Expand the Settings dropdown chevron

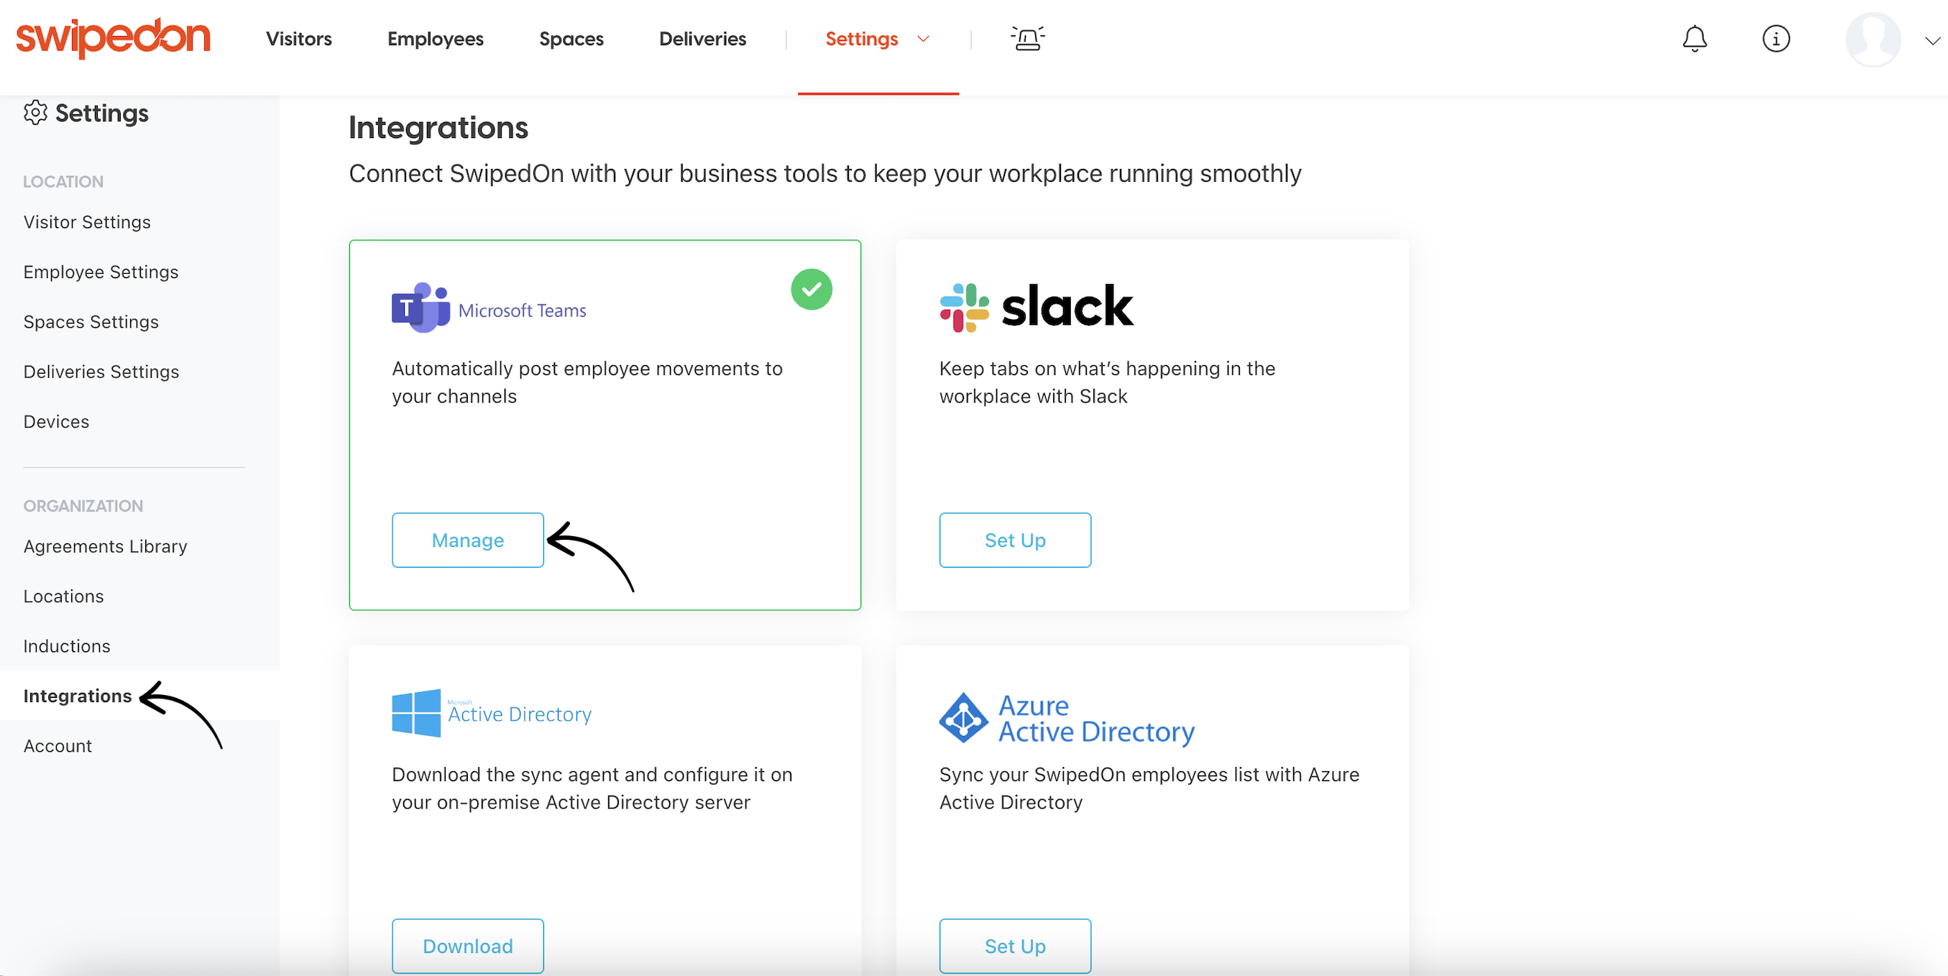(x=922, y=40)
